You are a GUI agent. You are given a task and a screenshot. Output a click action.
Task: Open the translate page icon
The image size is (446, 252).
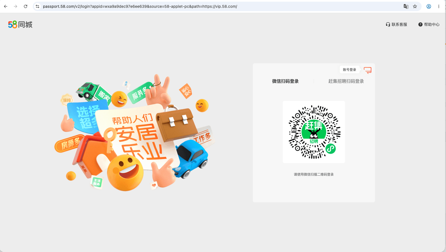[406, 6]
